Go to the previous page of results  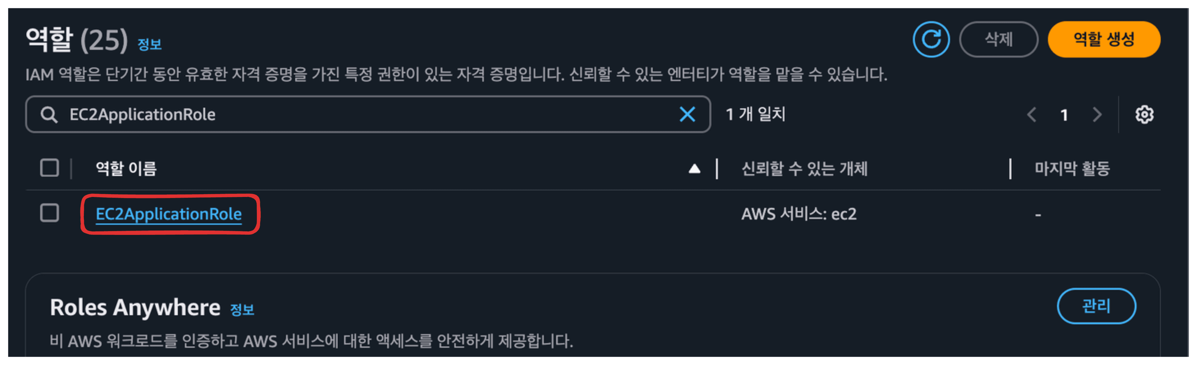[1032, 115]
